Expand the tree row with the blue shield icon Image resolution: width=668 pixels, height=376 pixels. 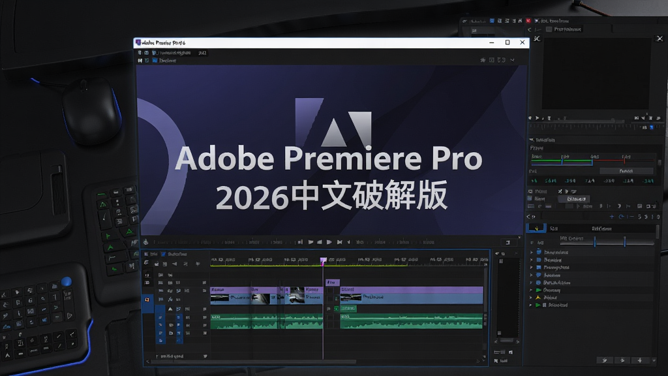coord(531,275)
